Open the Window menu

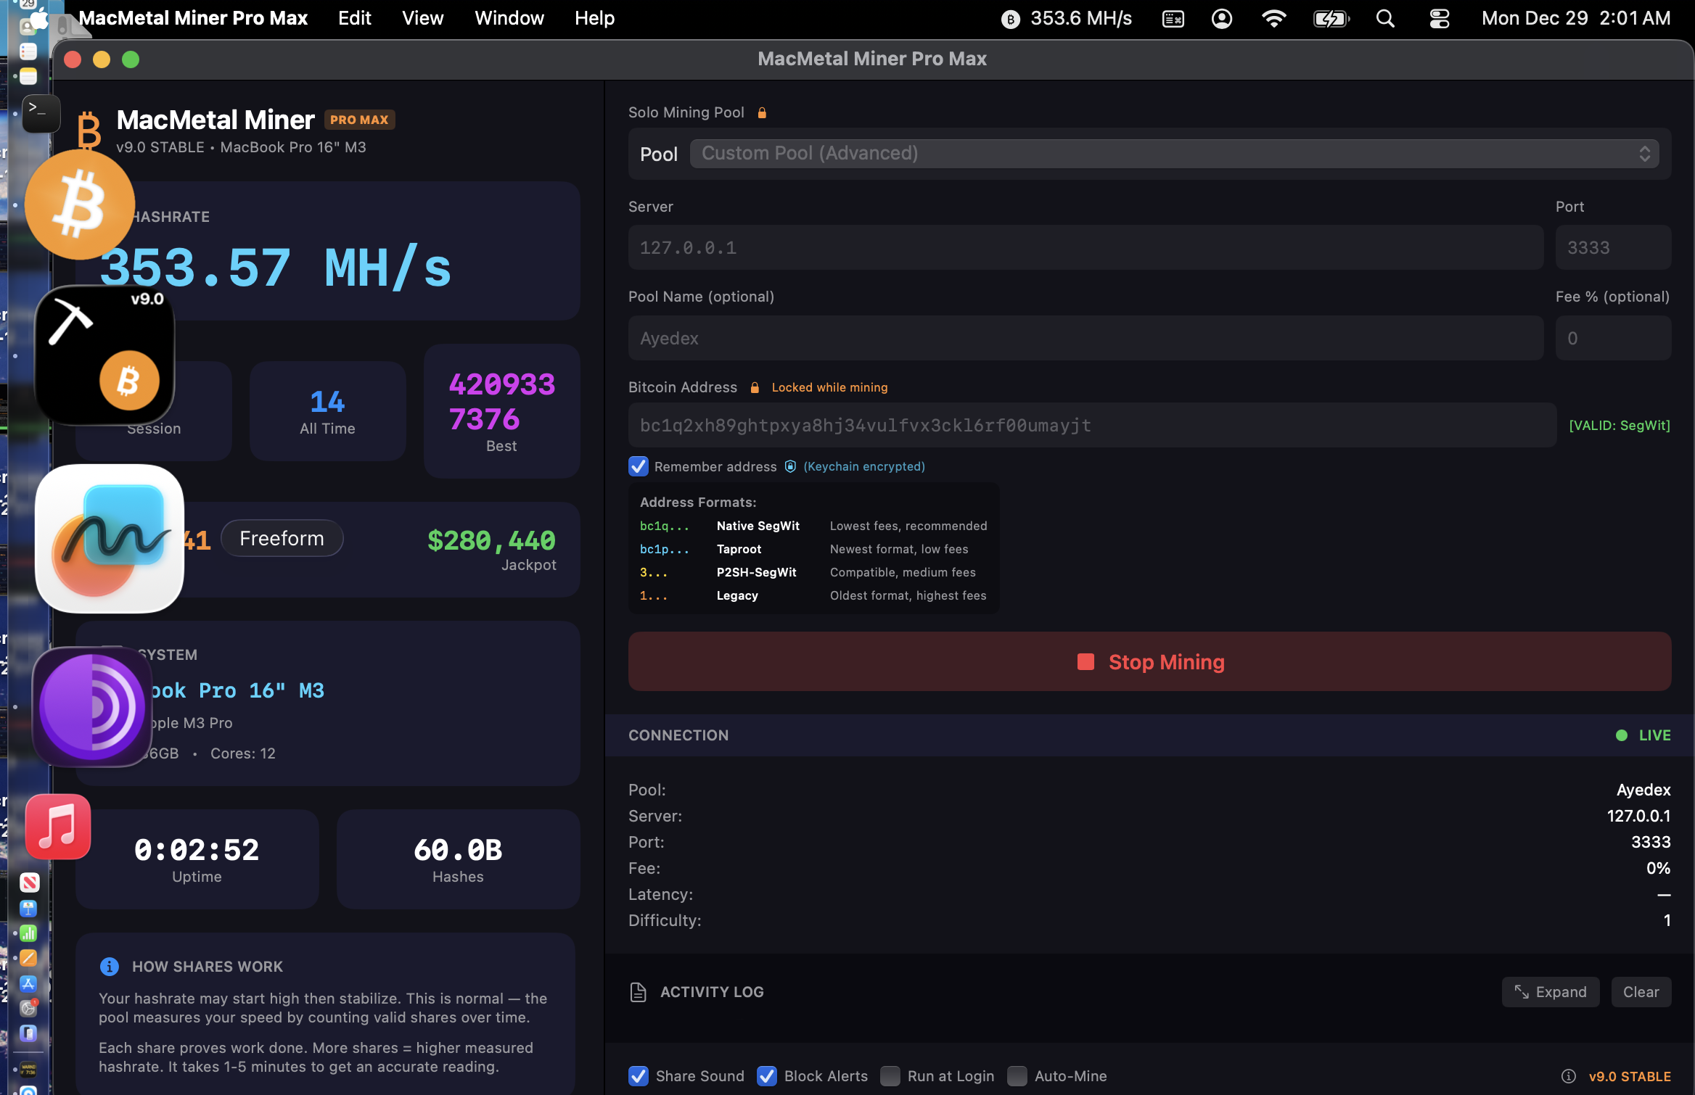(x=509, y=18)
